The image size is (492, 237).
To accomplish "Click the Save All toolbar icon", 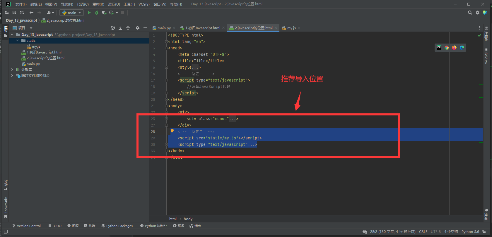I will click(14, 13).
